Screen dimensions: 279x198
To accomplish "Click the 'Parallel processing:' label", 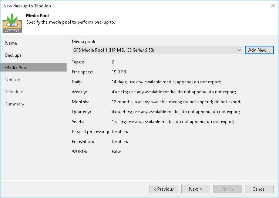I will click(x=90, y=132).
